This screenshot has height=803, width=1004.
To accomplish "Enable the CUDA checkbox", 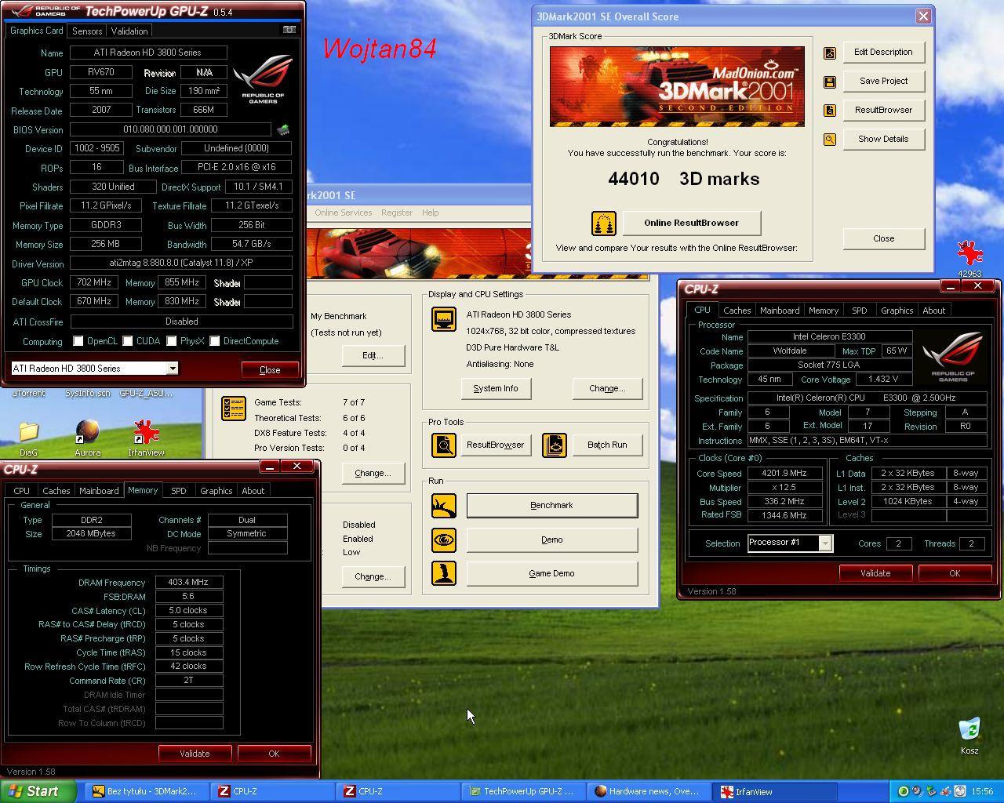I will pyautogui.click(x=127, y=341).
